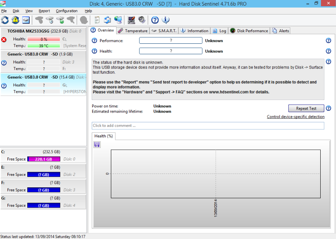Click the help icon beside Repeat Test
This screenshot has height=239, width=336.
coord(329,108)
